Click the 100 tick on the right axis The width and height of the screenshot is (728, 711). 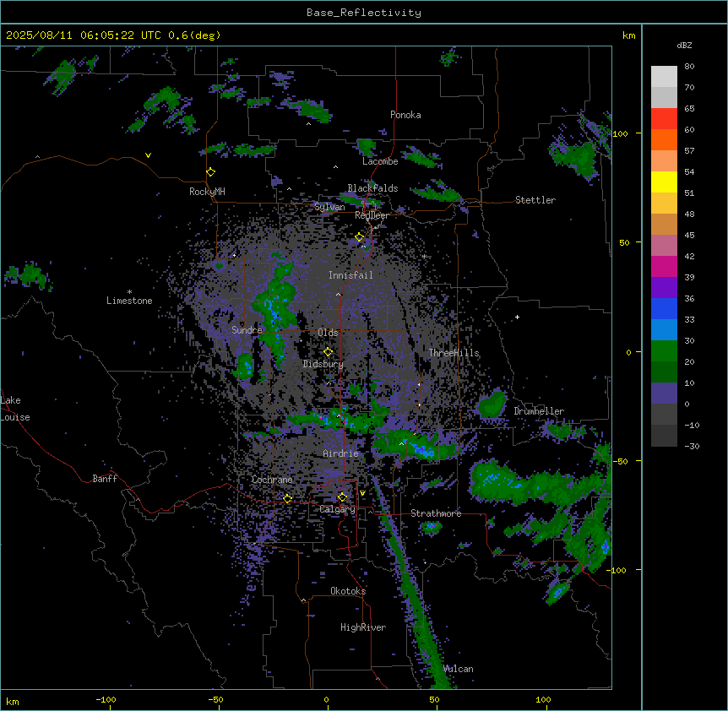tap(620, 133)
